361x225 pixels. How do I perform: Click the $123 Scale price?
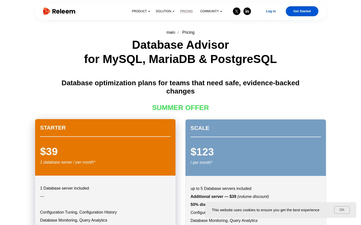coord(202,152)
